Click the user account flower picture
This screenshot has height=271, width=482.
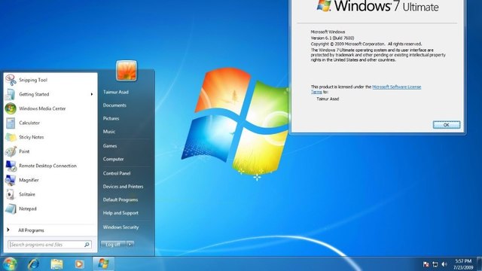click(x=127, y=71)
